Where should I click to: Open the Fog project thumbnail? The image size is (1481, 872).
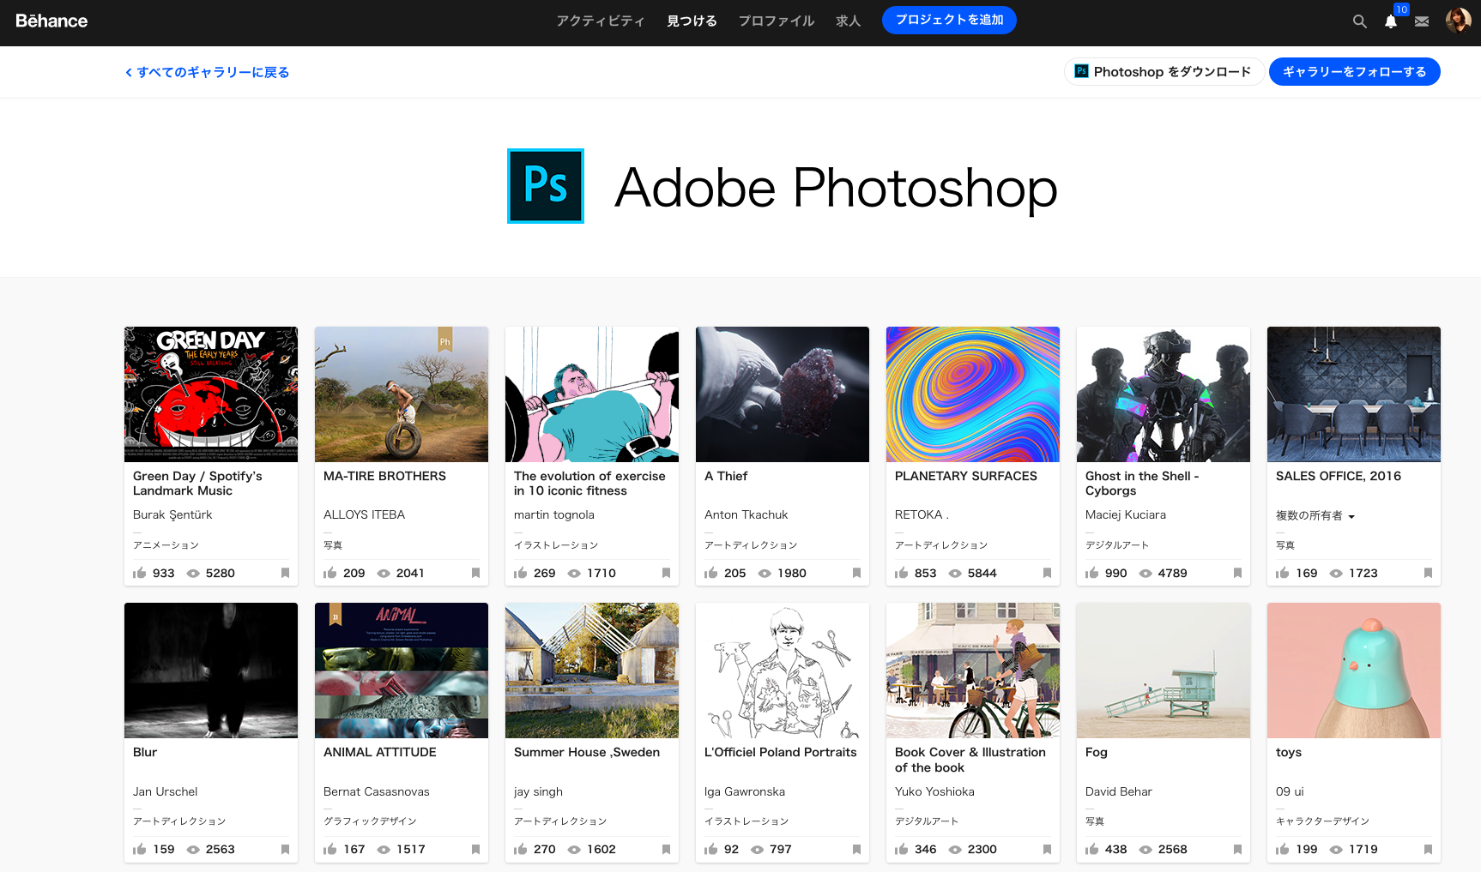[x=1164, y=671]
